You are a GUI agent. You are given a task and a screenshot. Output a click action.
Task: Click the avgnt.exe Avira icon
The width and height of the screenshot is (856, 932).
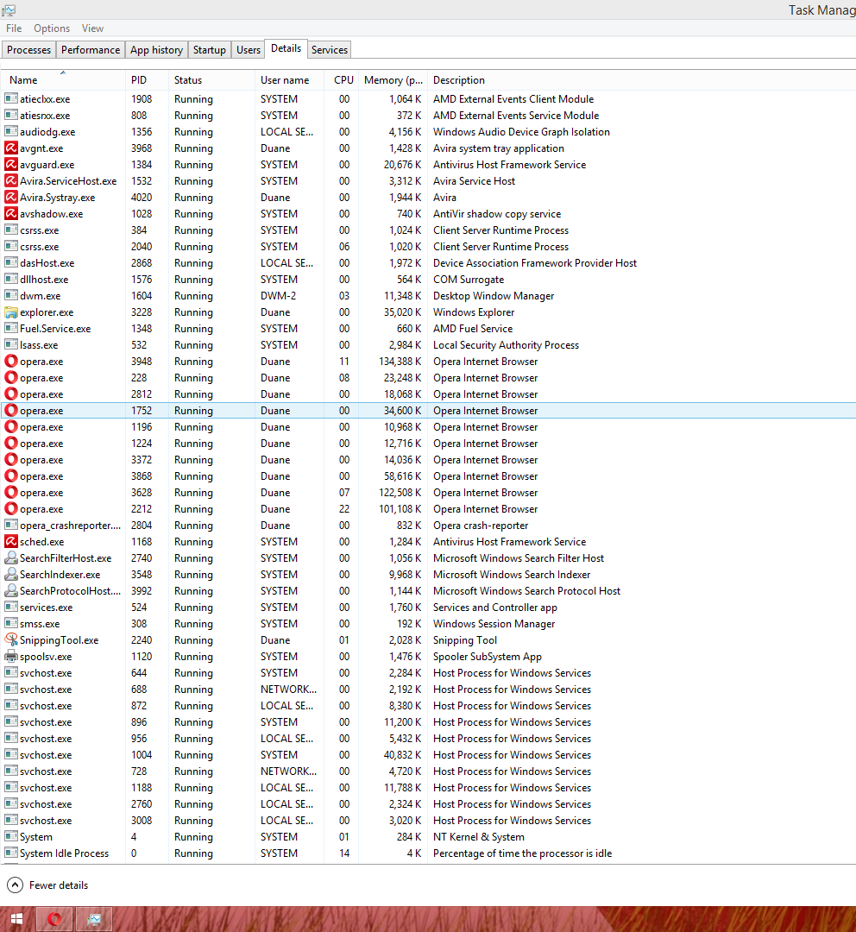click(x=10, y=148)
